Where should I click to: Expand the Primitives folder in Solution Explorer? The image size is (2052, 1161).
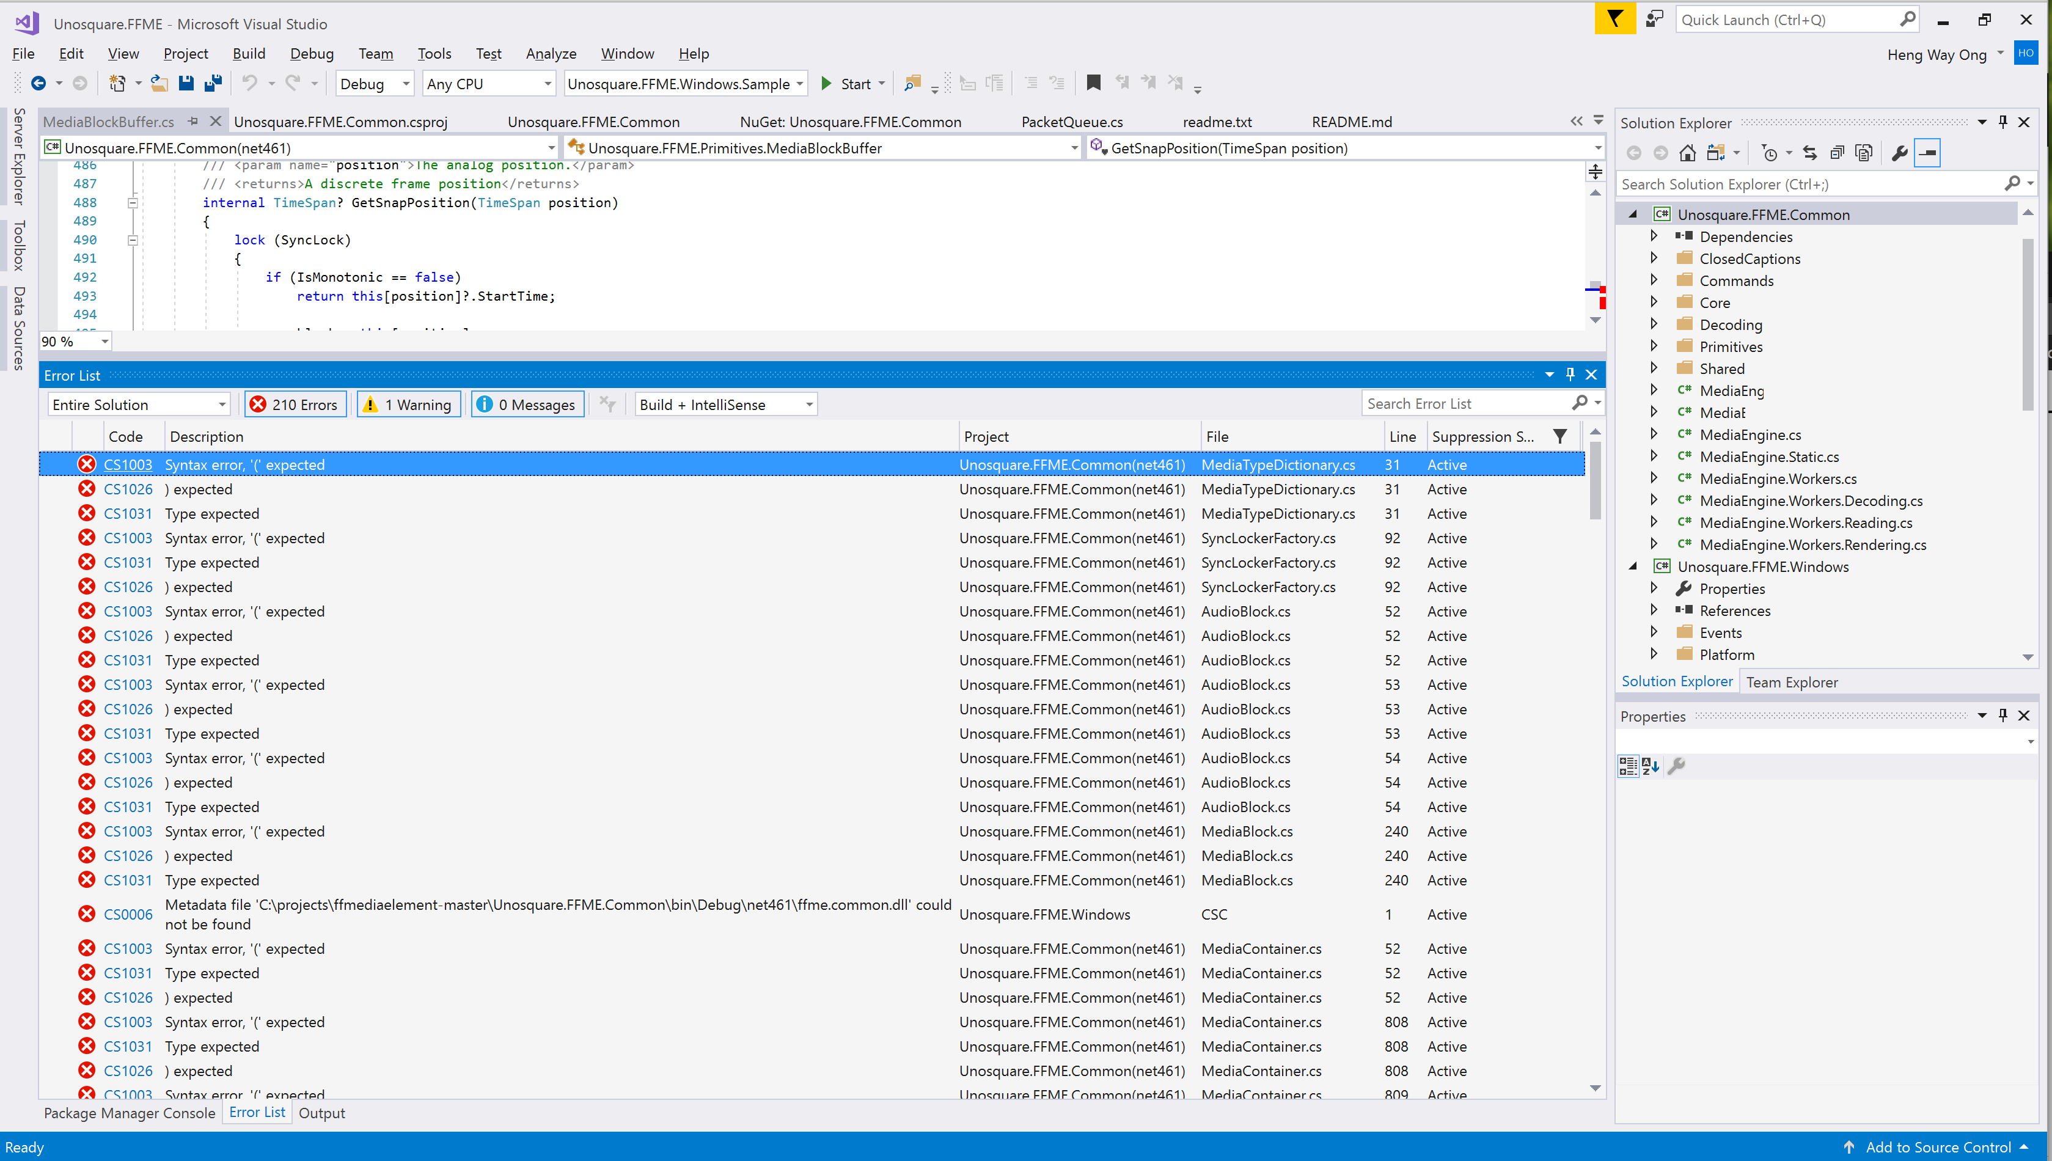click(1654, 346)
